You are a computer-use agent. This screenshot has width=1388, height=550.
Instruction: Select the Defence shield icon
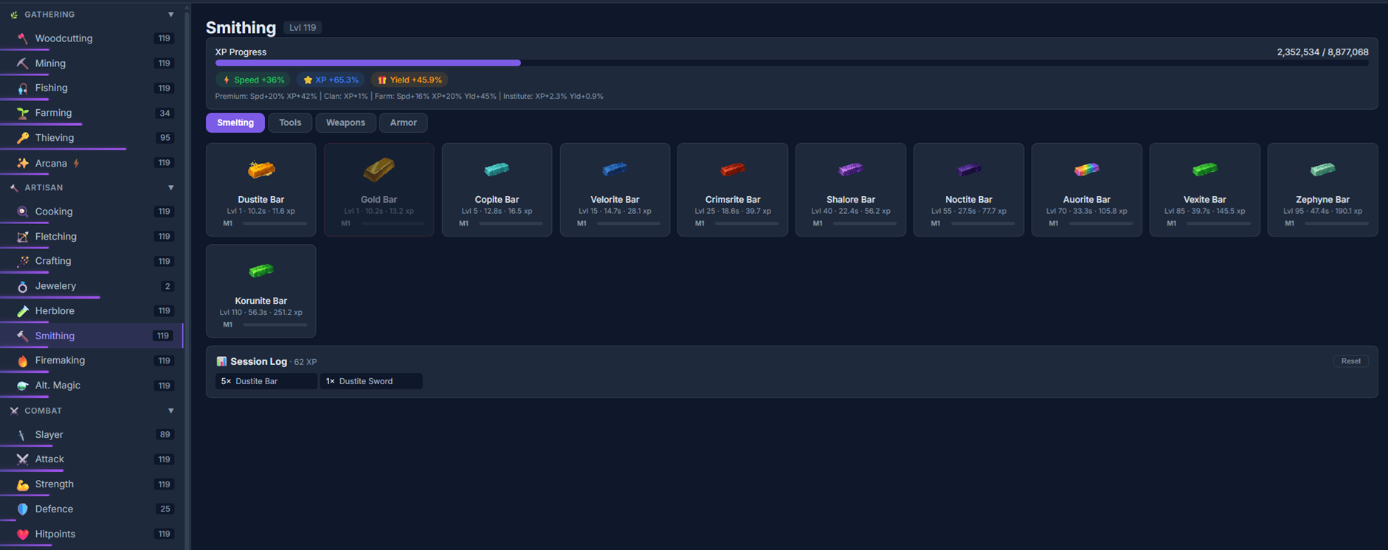23,509
